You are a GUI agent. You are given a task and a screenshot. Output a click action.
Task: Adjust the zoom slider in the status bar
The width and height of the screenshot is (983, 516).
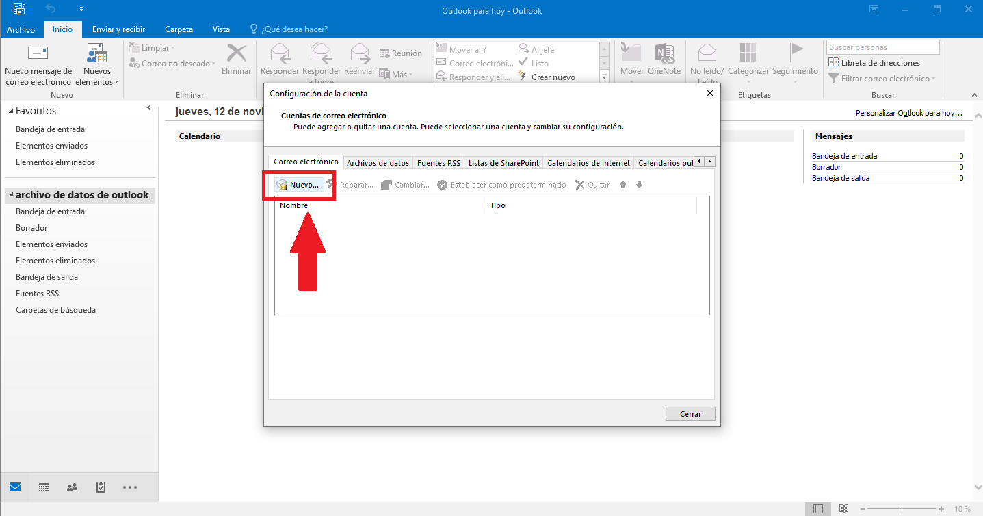(900, 509)
